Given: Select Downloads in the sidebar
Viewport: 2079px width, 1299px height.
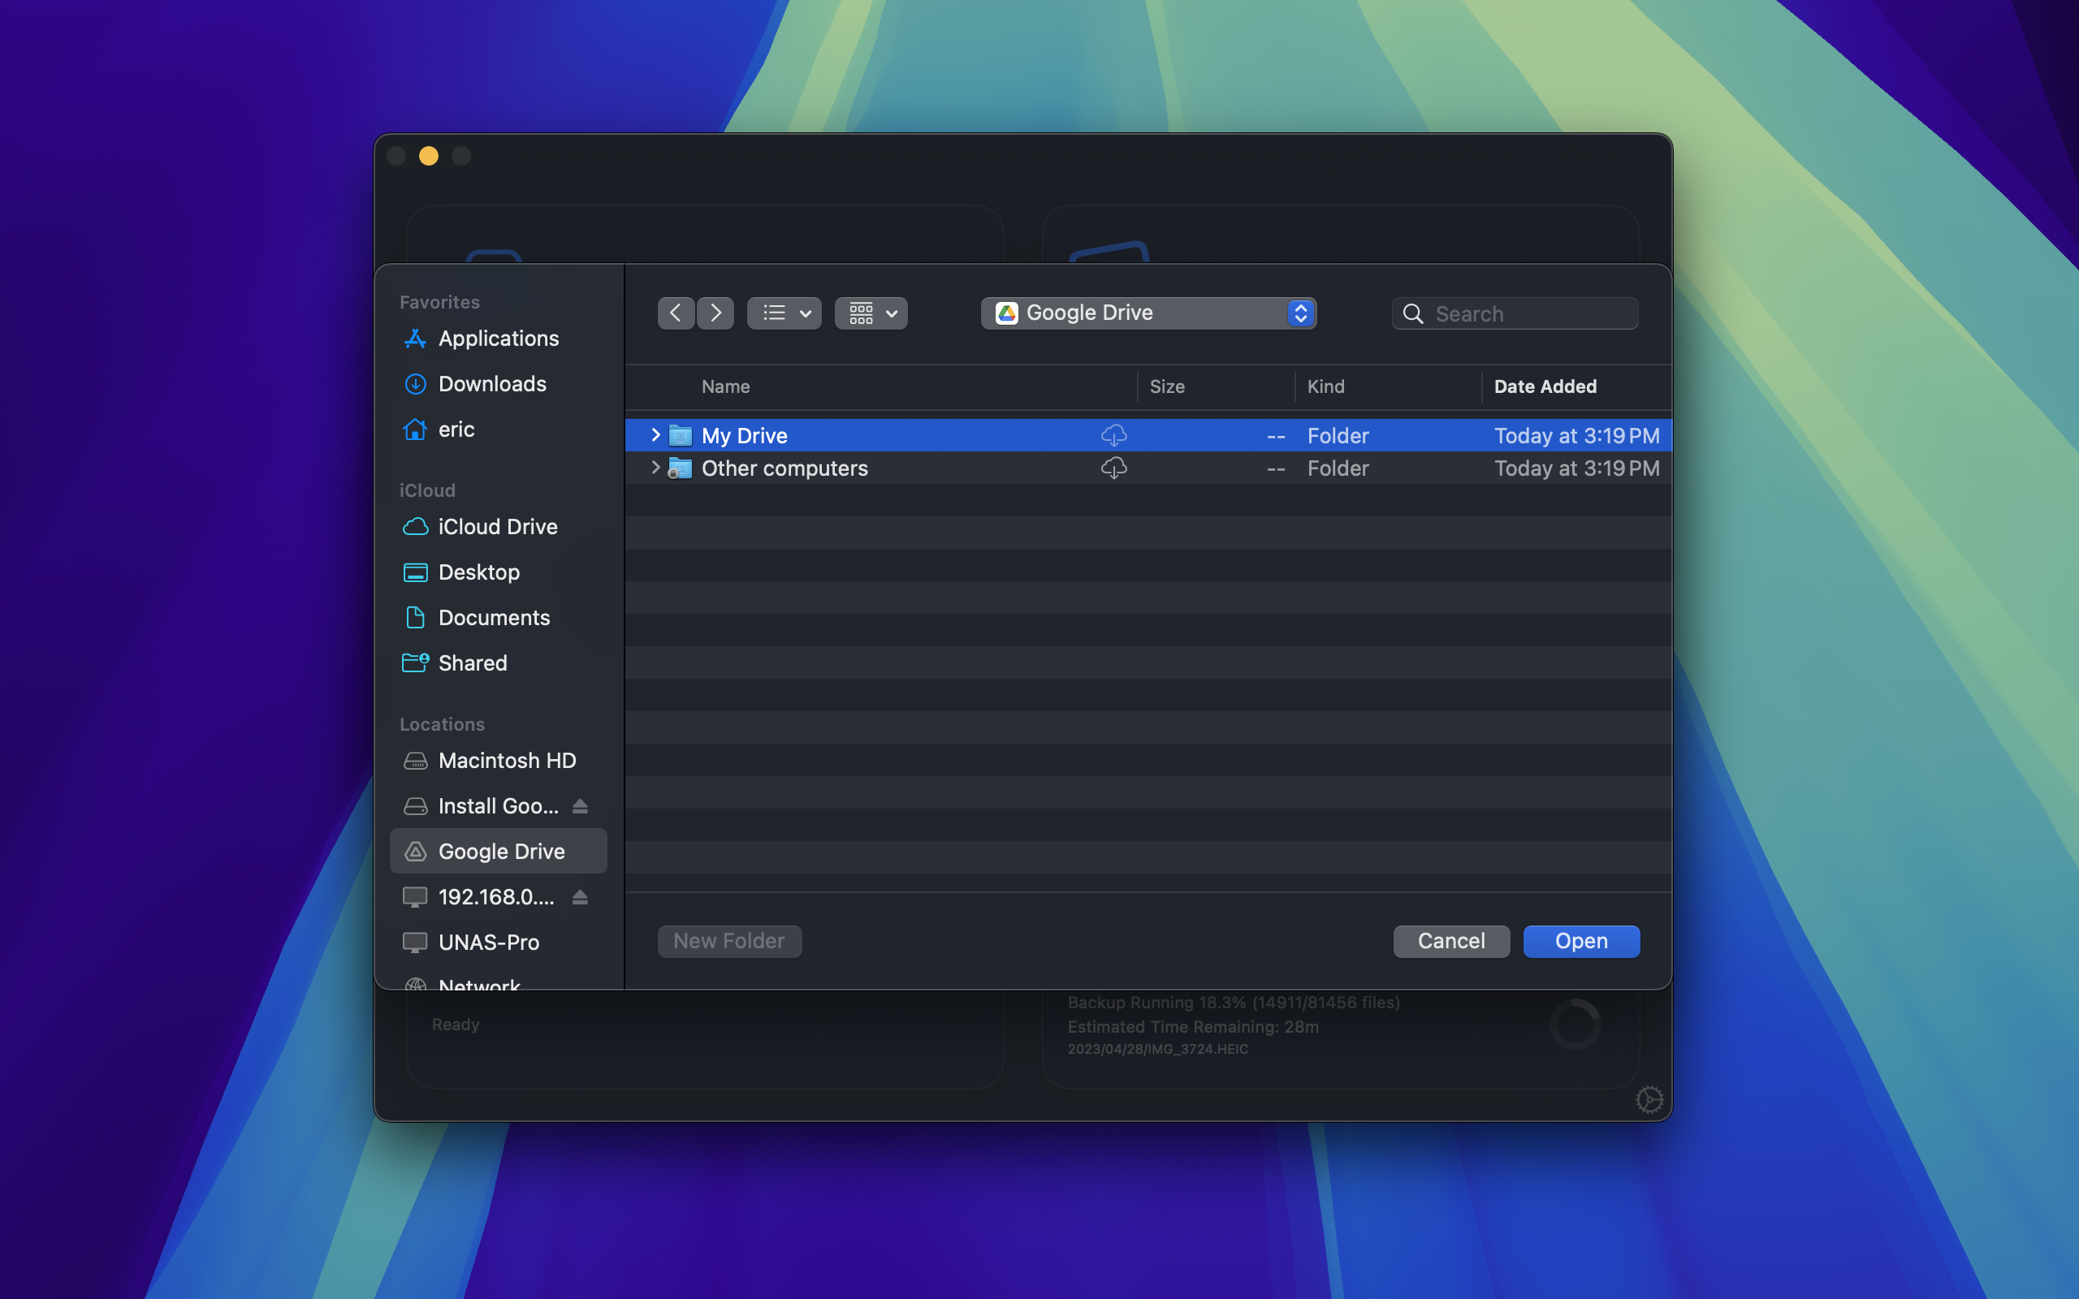Looking at the screenshot, I should [x=499, y=384].
